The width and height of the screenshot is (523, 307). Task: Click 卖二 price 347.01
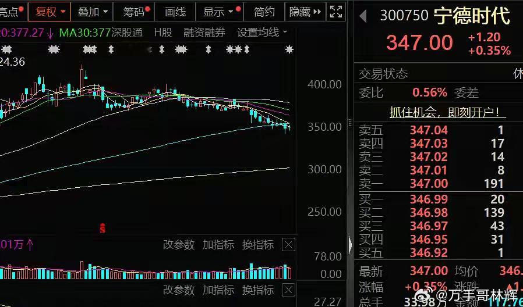coord(429,170)
